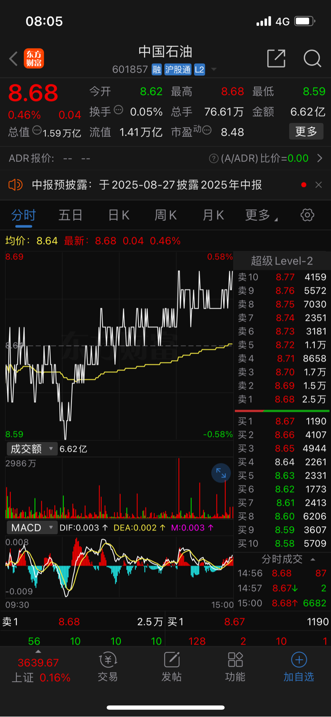Tap the 14:56 trade record row
The image size is (331, 717).
(282, 573)
